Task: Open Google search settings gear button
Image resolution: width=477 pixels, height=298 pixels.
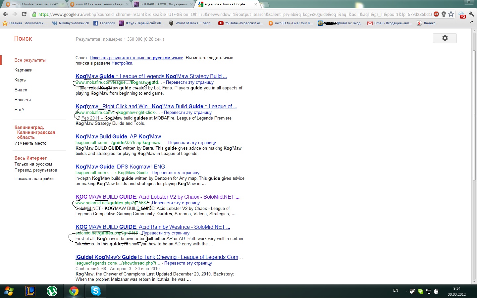Action: point(445,38)
